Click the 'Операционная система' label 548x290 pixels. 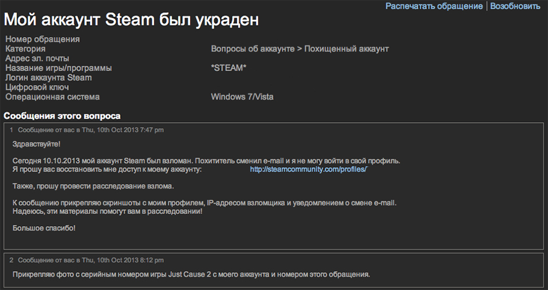click(52, 97)
